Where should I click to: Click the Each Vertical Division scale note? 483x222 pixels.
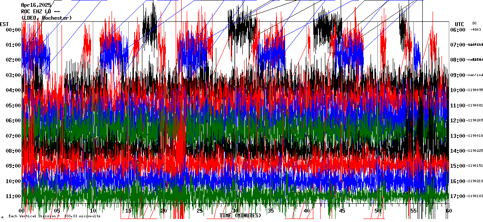click(54, 216)
